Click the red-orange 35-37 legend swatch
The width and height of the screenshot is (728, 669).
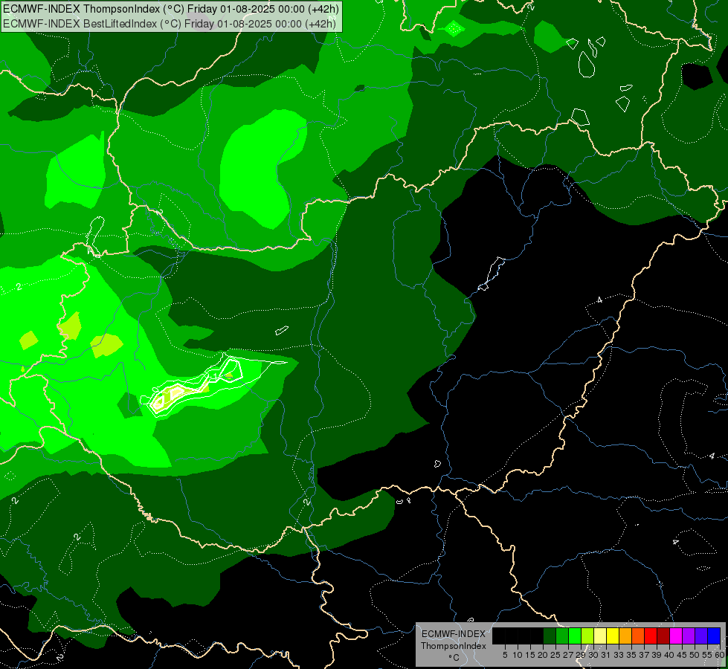(638, 636)
